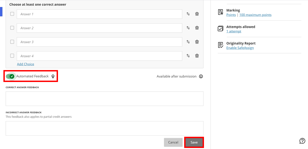Focus the Correct Answer Feedback text box
This screenshot has height=149, width=308.
[104, 99]
